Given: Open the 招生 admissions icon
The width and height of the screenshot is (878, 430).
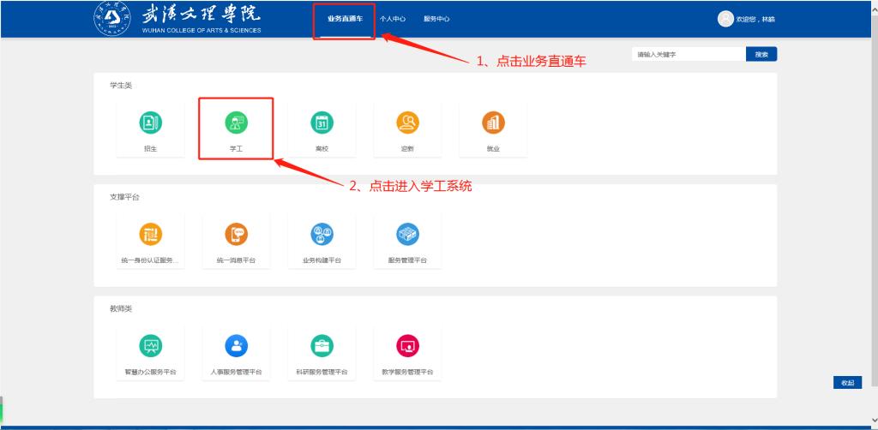Looking at the screenshot, I should point(150,124).
